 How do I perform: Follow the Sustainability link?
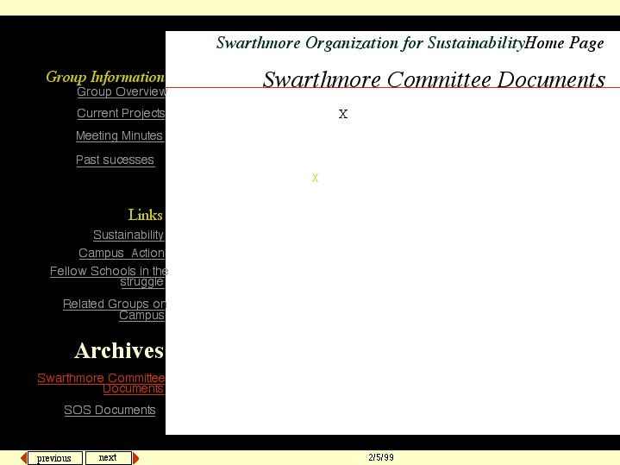(128, 235)
